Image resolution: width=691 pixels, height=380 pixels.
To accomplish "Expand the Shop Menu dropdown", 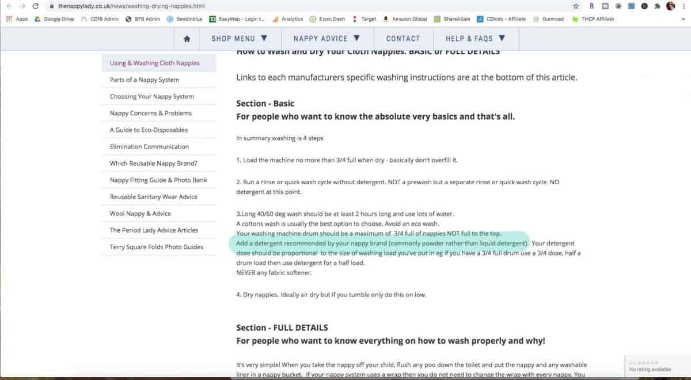I will pyautogui.click(x=240, y=39).
